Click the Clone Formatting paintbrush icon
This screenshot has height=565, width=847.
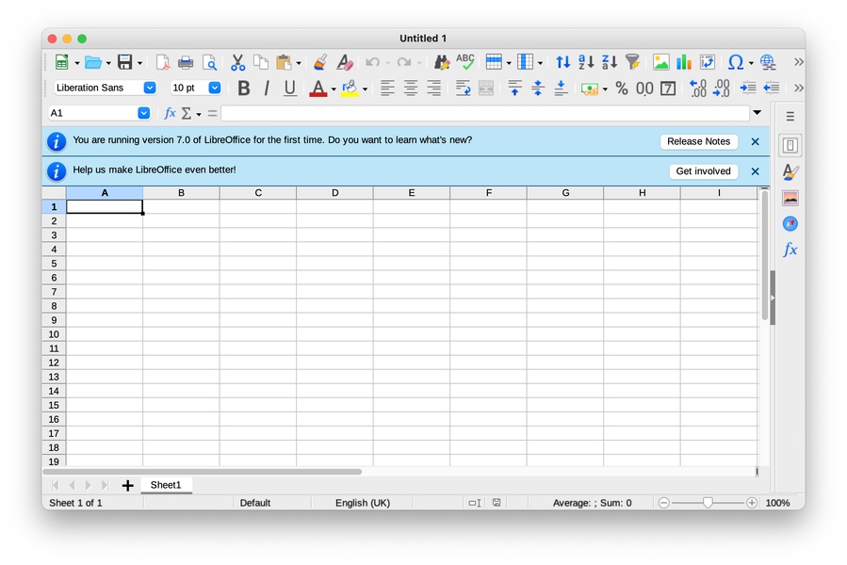pos(320,62)
